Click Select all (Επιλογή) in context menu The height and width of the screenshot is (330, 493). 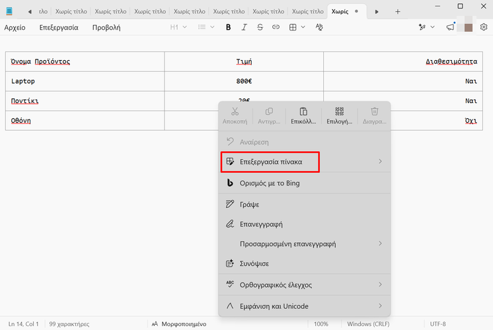(x=340, y=115)
